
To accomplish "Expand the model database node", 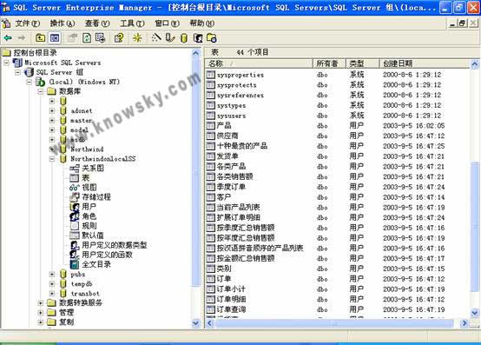I will tap(52, 129).
